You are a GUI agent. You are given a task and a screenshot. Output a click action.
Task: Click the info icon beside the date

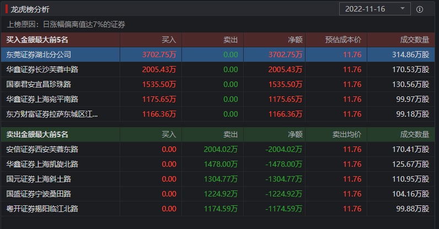420,9
